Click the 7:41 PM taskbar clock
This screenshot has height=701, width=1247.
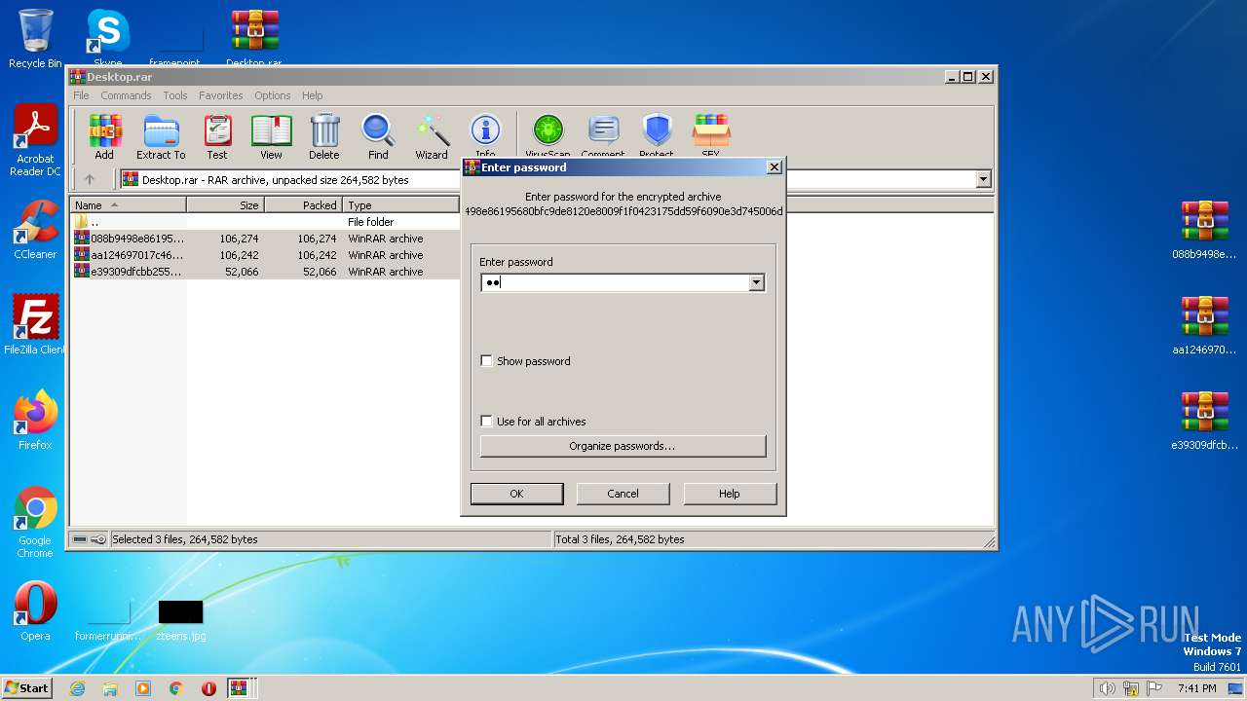click(1196, 688)
